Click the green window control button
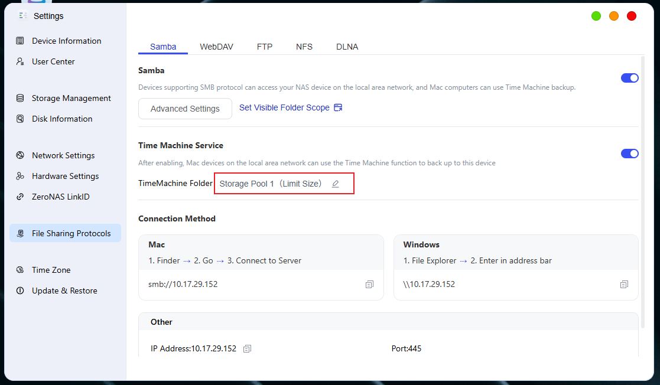This screenshot has width=660, height=385. pyautogui.click(x=596, y=16)
